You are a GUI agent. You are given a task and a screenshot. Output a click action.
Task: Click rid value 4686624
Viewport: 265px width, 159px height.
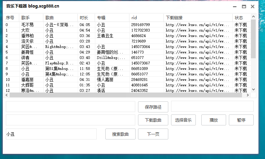tap(138, 36)
